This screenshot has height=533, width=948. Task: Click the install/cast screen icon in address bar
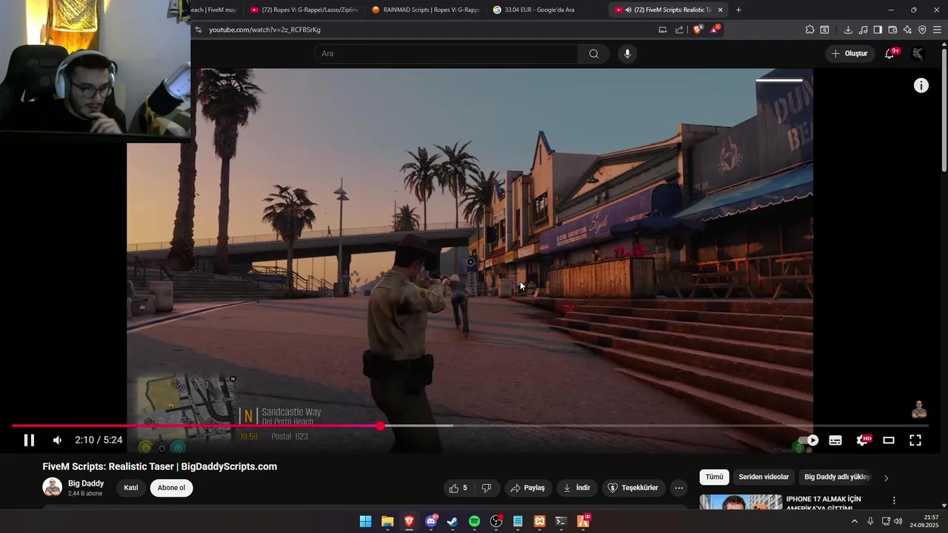click(663, 30)
